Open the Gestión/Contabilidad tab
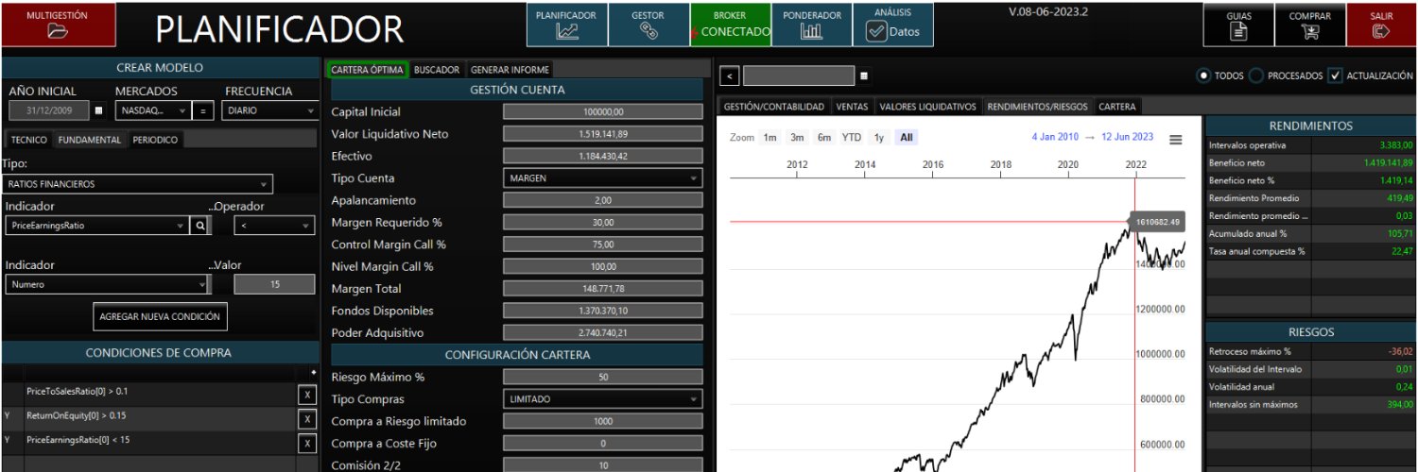 pos(774,107)
